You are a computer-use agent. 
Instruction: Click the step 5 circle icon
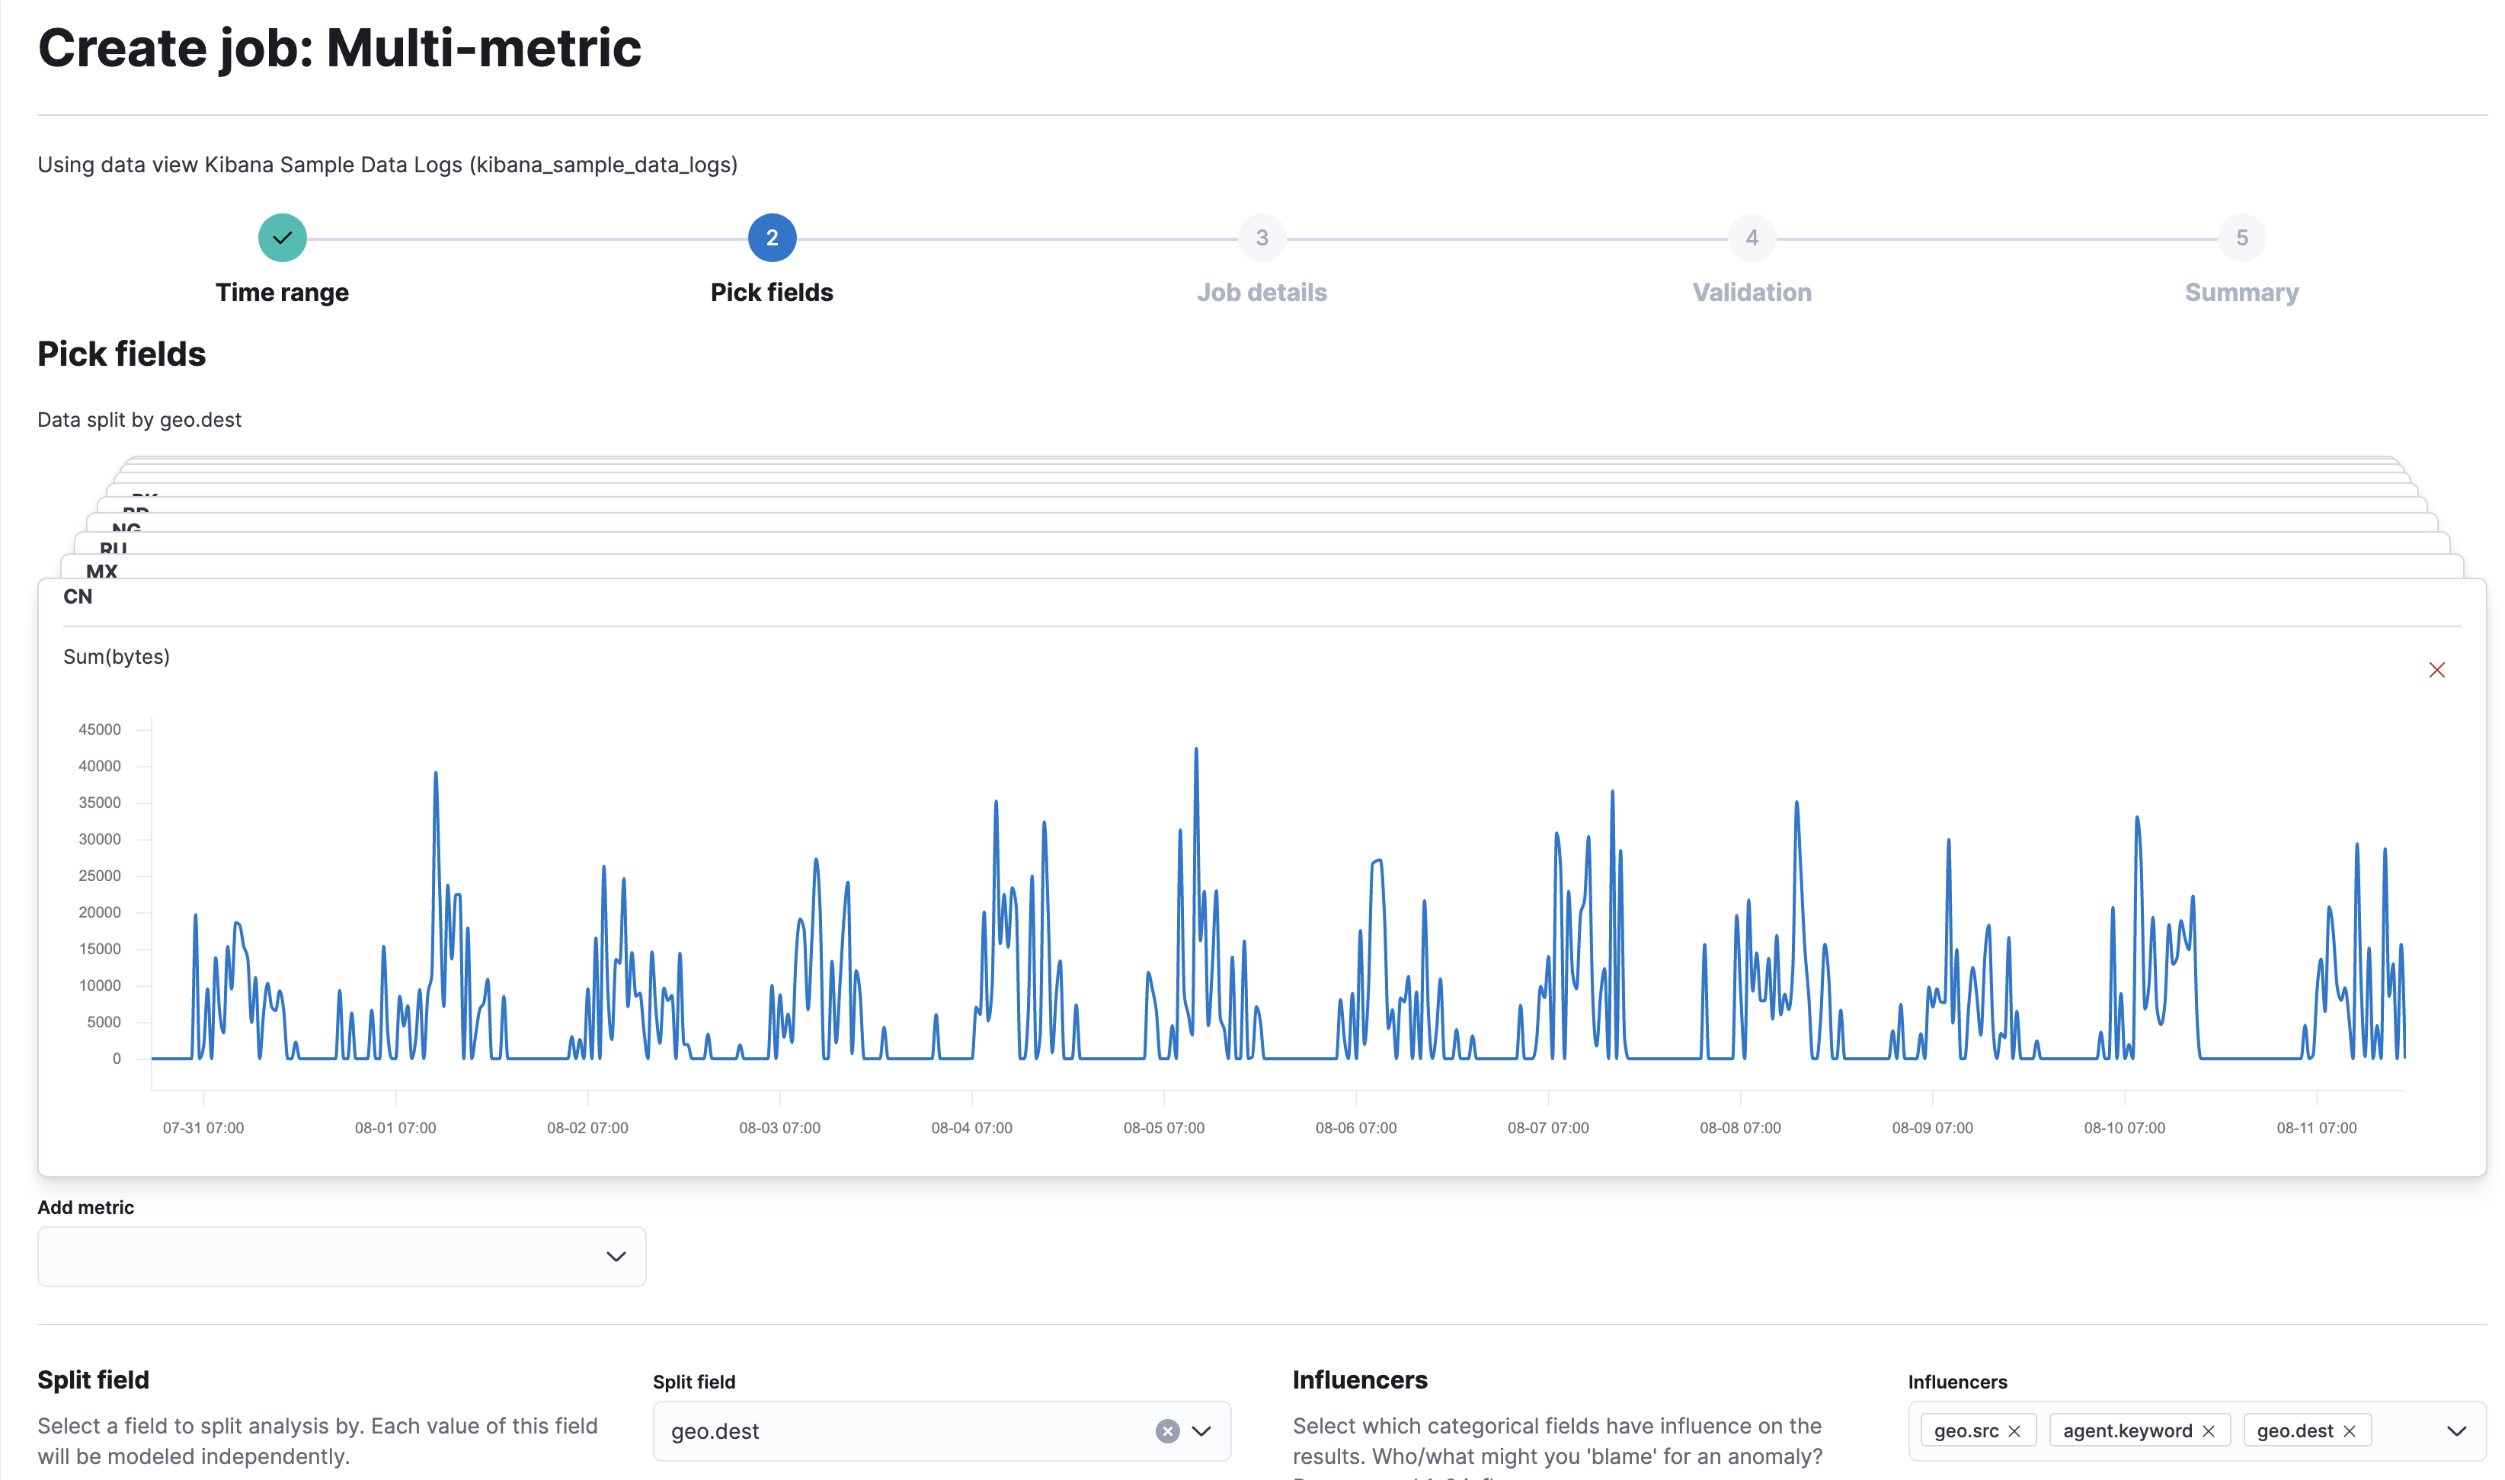pos(2242,237)
